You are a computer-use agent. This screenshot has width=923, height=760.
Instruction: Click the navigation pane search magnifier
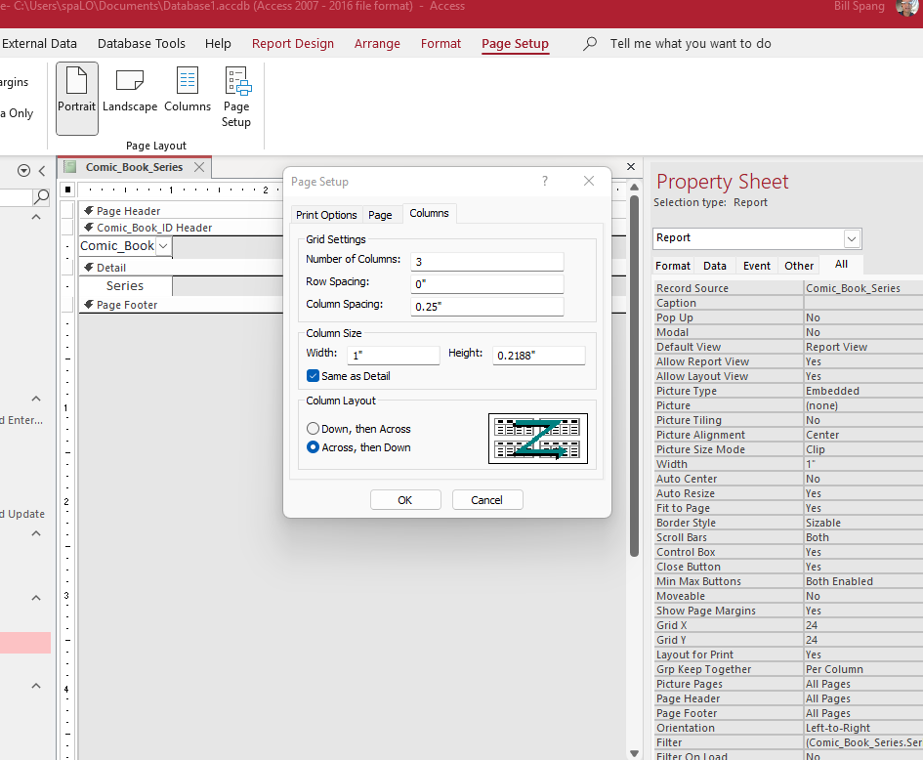pos(41,196)
